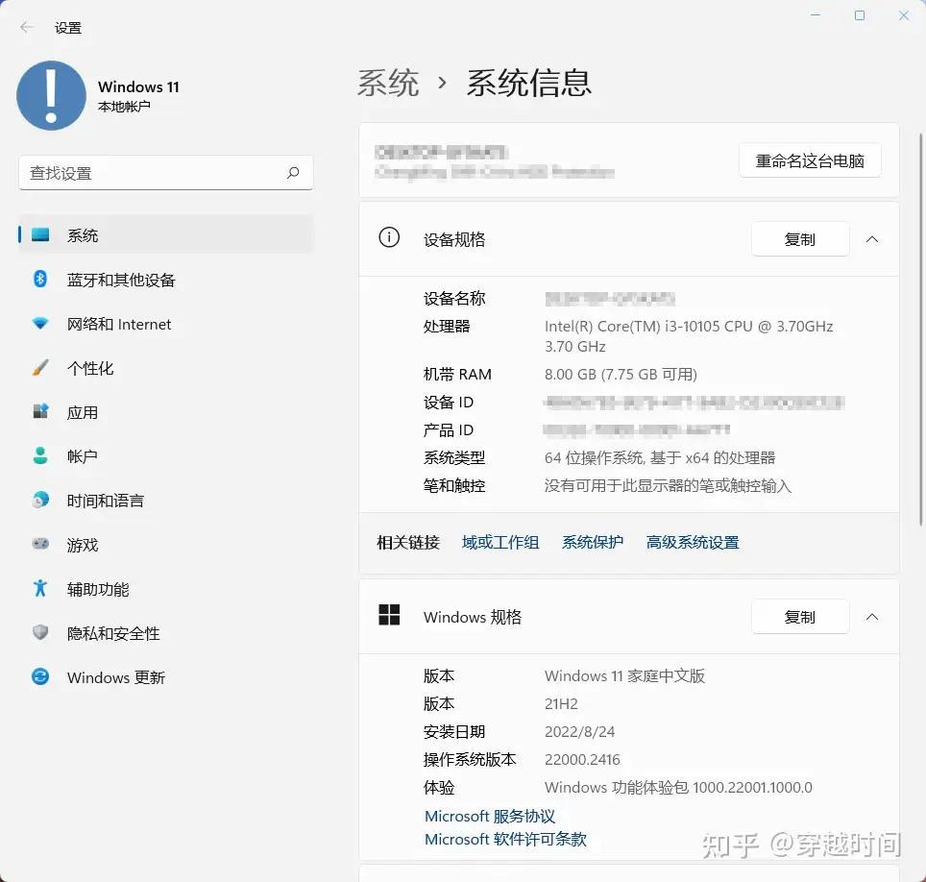926x882 pixels.
Task: Click the 64 位操作系统 system type text
Action: pos(660,457)
